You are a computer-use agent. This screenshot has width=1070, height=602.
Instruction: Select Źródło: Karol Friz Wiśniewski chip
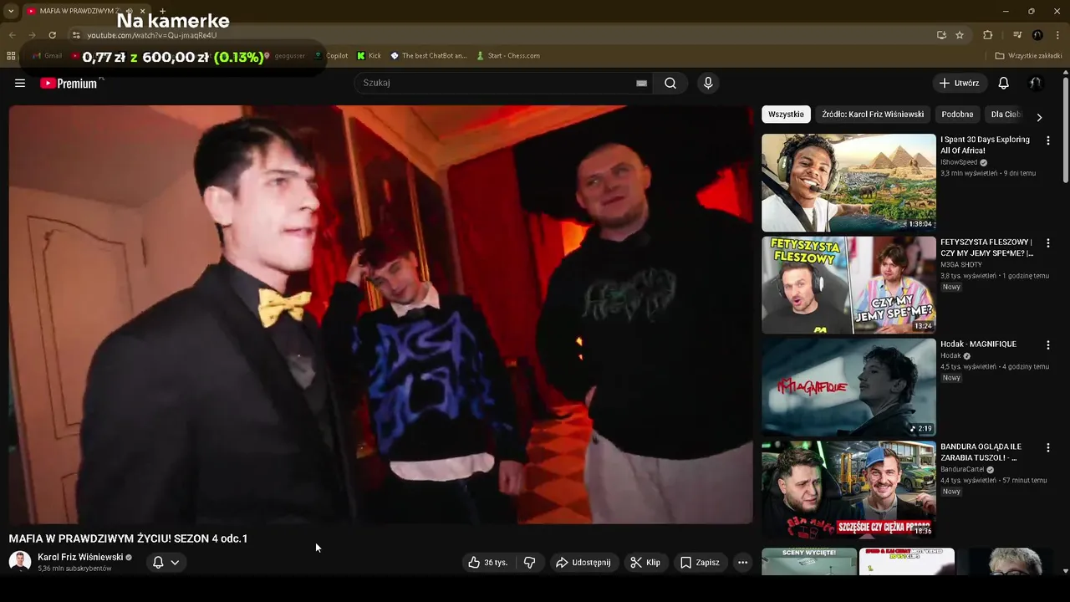coord(873,115)
